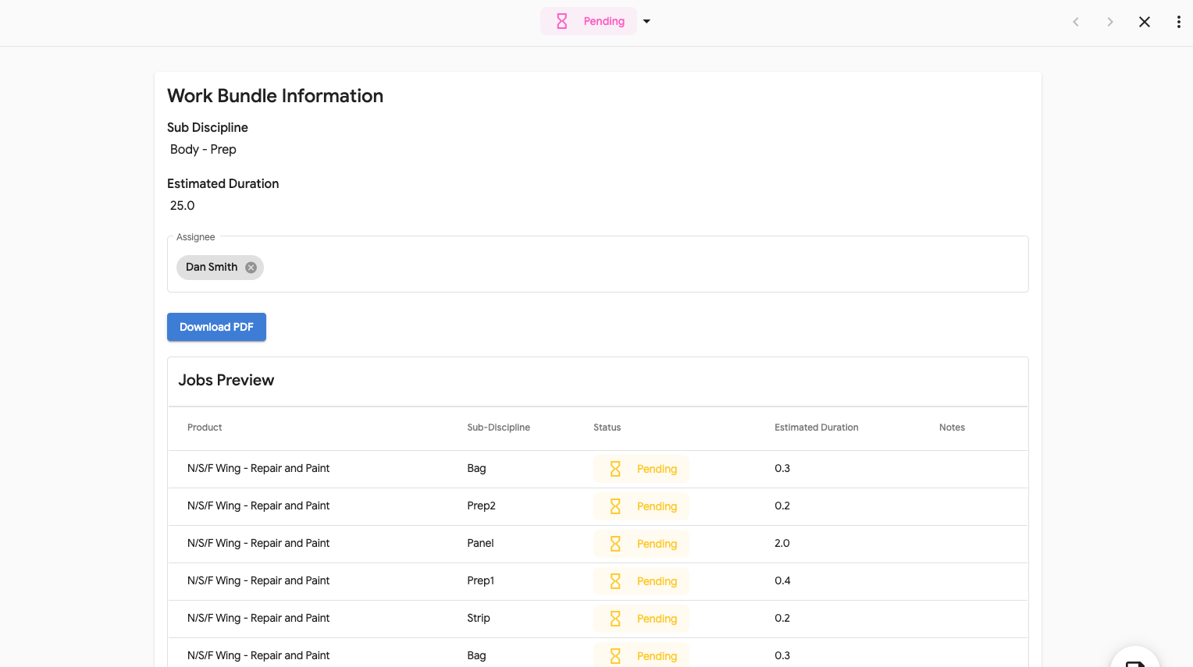Click hourglass icon in Prep1 row
Viewport: 1193px width, 667px height.
click(x=615, y=581)
